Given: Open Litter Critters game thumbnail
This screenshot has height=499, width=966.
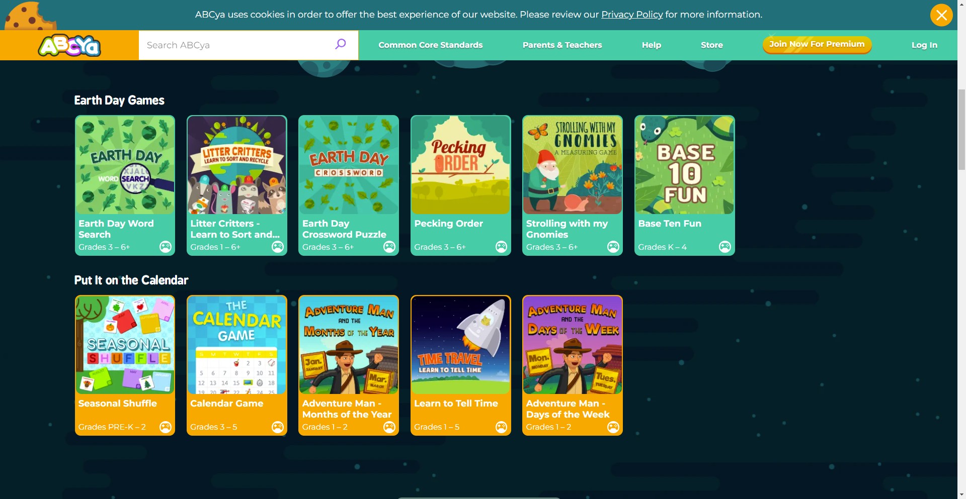Looking at the screenshot, I should (x=236, y=165).
